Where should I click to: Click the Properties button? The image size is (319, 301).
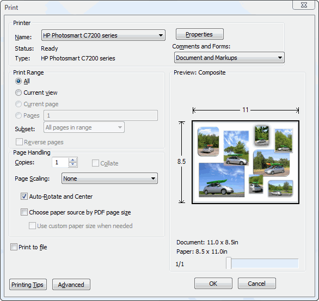click(200, 34)
